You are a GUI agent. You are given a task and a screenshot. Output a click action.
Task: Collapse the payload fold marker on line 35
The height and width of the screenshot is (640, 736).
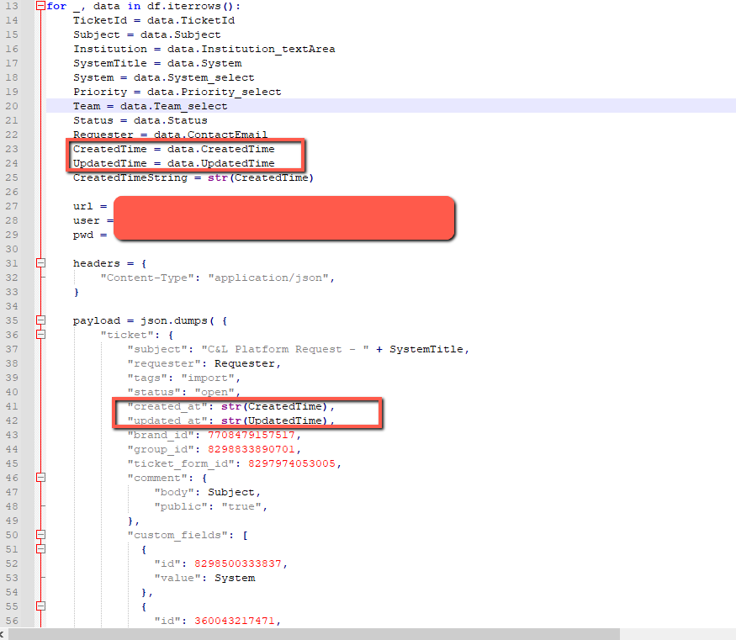[x=40, y=320]
